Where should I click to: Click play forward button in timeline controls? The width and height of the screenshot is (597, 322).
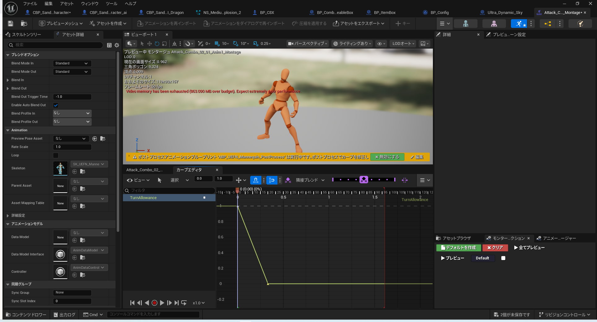pos(162,303)
